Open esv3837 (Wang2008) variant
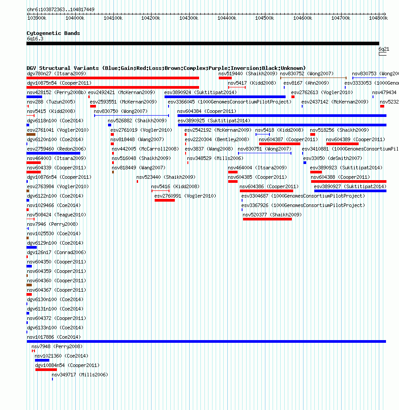 (209, 149)
